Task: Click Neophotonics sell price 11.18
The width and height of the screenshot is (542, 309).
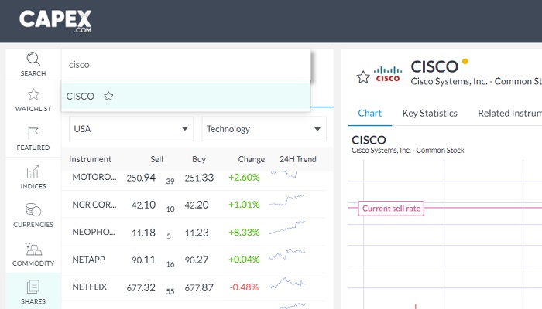Action: point(143,233)
